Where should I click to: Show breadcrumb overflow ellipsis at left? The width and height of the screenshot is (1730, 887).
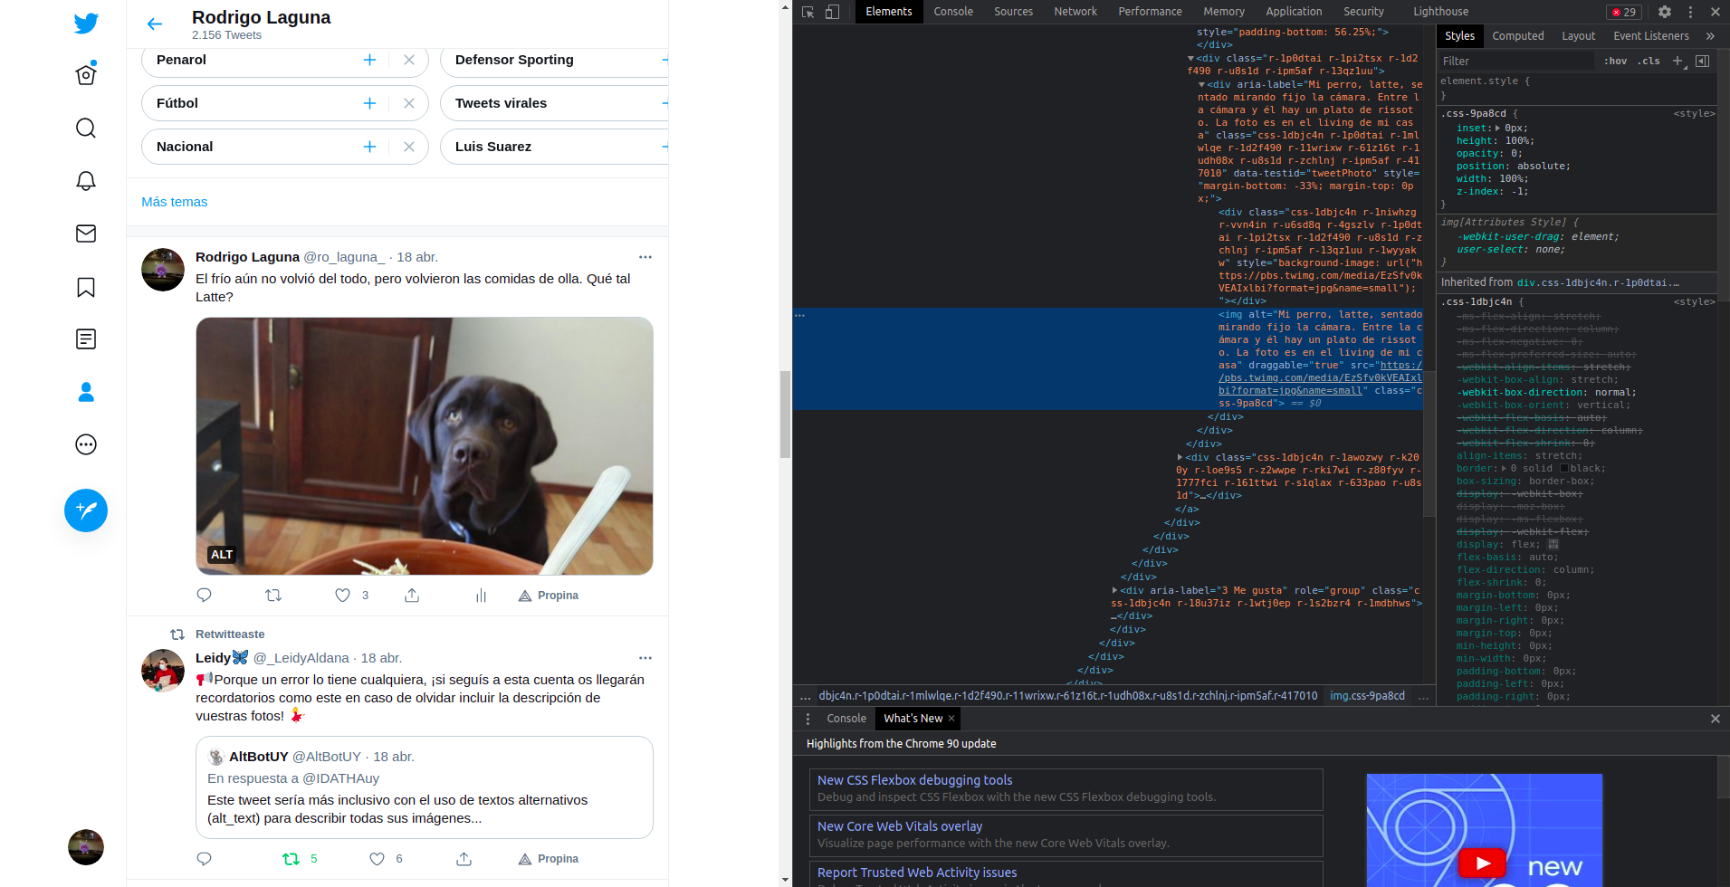[x=805, y=696]
